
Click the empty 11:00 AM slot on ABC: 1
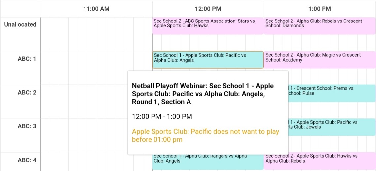pyautogui.click(x=96, y=68)
